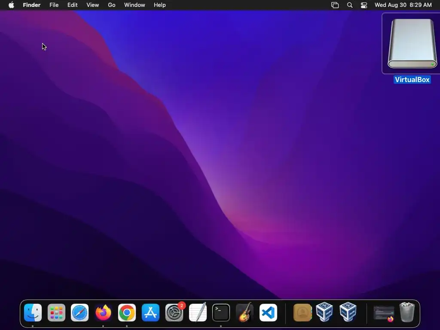Image resolution: width=440 pixels, height=330 pixels.
Task: Launch TextEdit from the Dock
Action: [198, 313]
